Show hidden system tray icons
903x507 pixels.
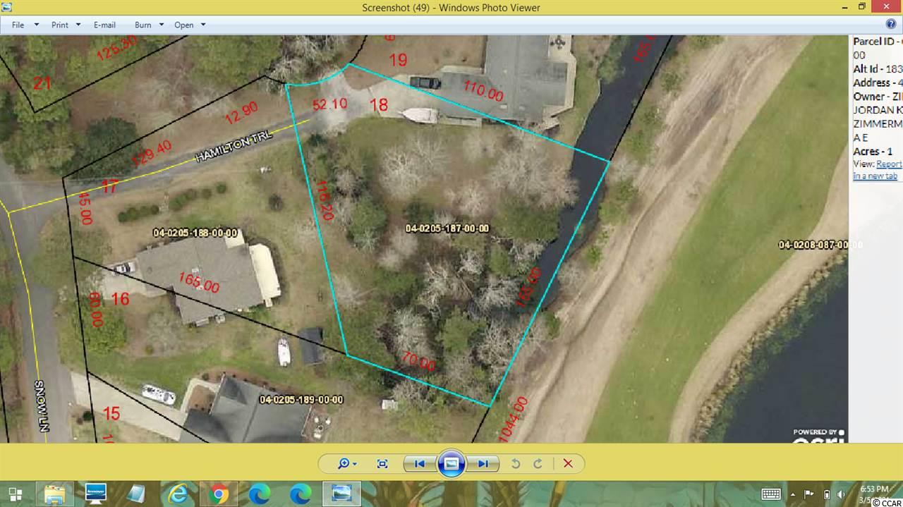[x=793, y=494]
